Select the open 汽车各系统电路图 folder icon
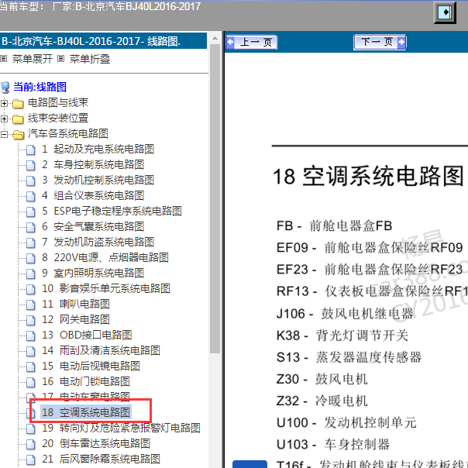 (18, 135)
